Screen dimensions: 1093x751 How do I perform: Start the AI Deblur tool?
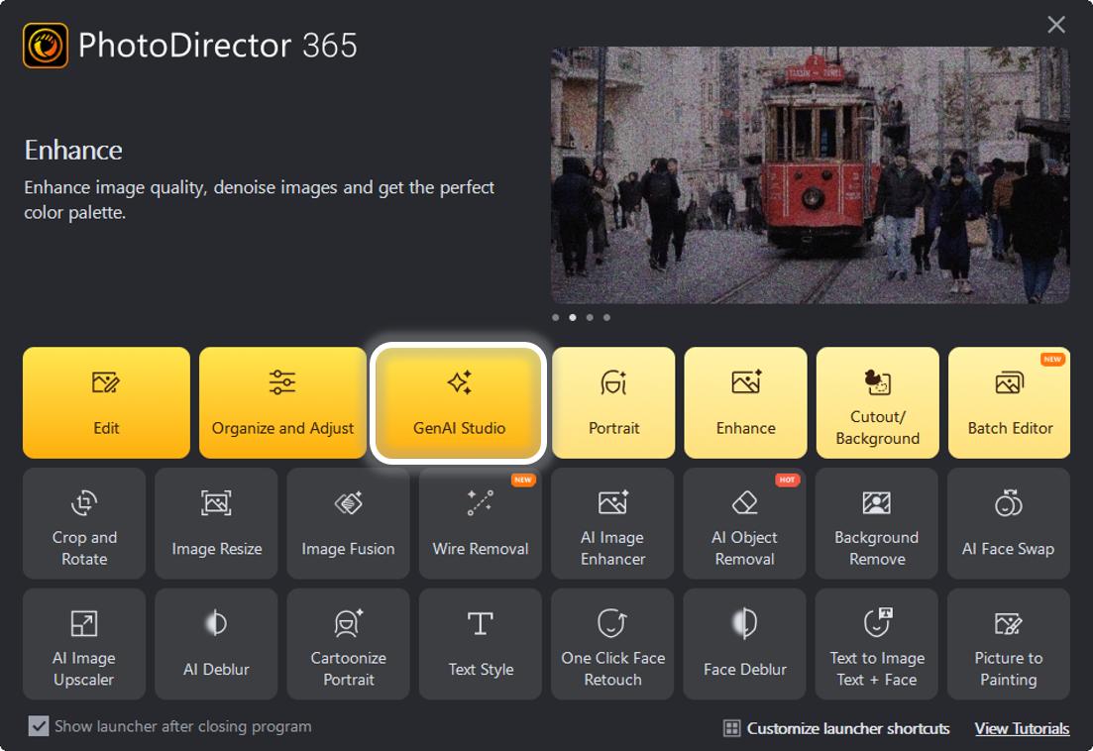point(216,644)
